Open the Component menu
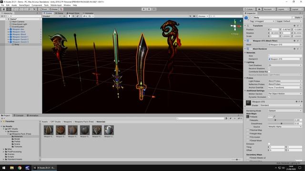This screenshot has height=171, width=305. pos(37,5)
